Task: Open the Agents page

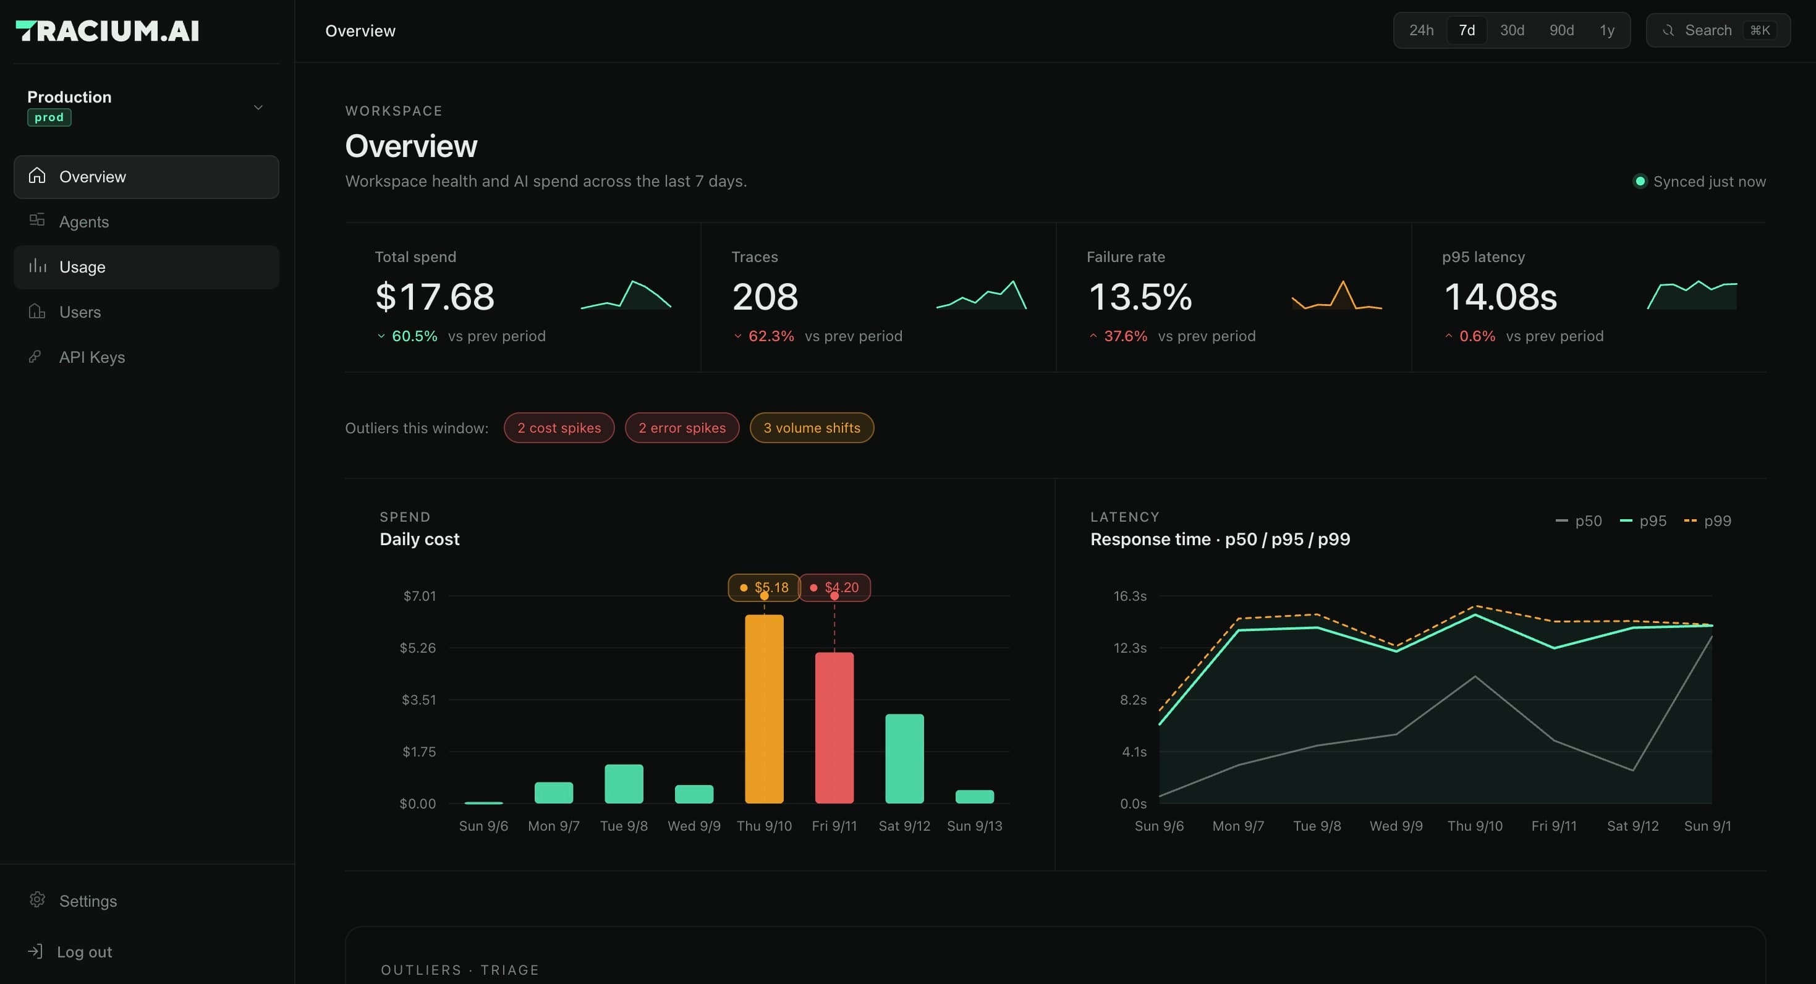Action: [x=146, y=221]
